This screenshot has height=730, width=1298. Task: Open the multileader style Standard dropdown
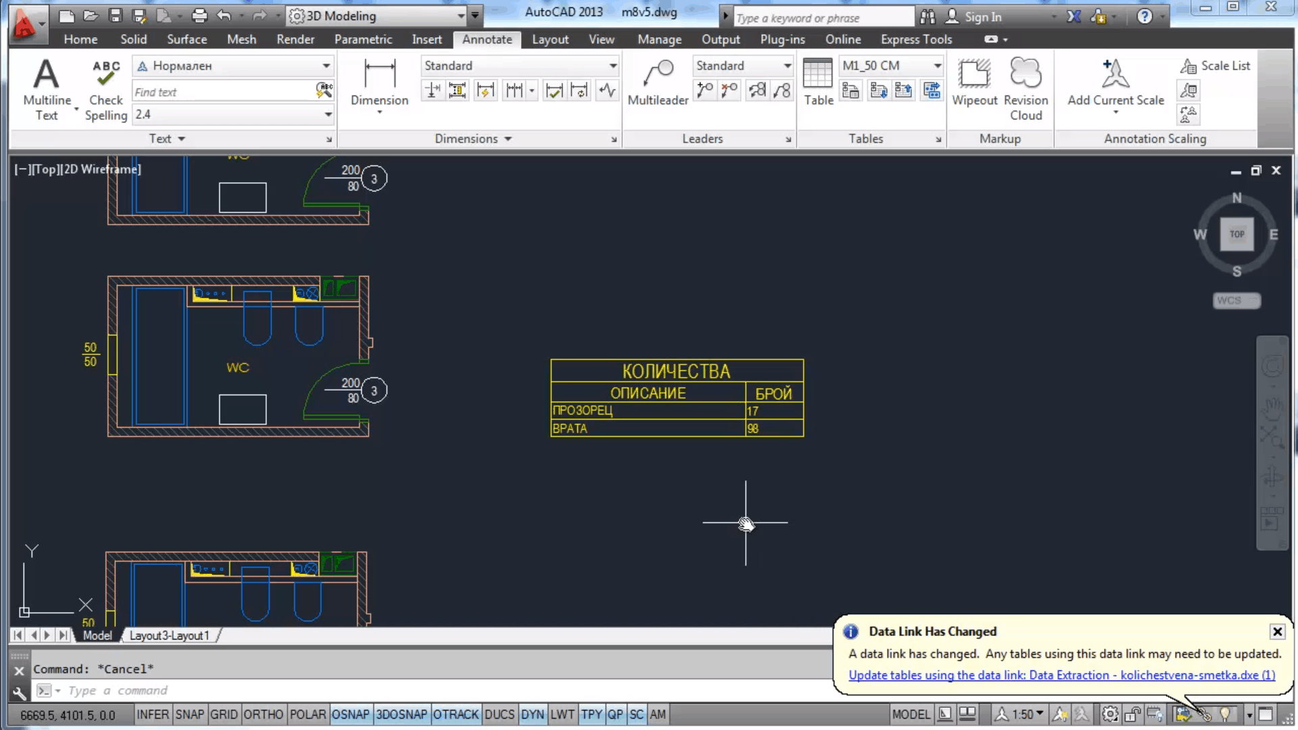pyautogui.click(x=742, y=66)
